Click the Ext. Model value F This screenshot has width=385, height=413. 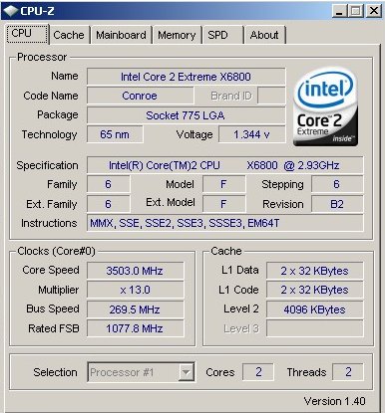(x=223, y=204)
